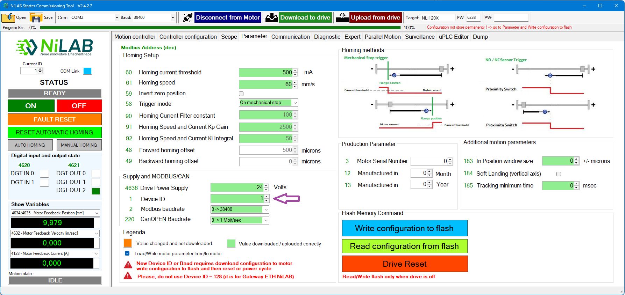This screenshot has height=295, width=625.
Task: Click the Open folder icon
Action: (x=8, y=17)
